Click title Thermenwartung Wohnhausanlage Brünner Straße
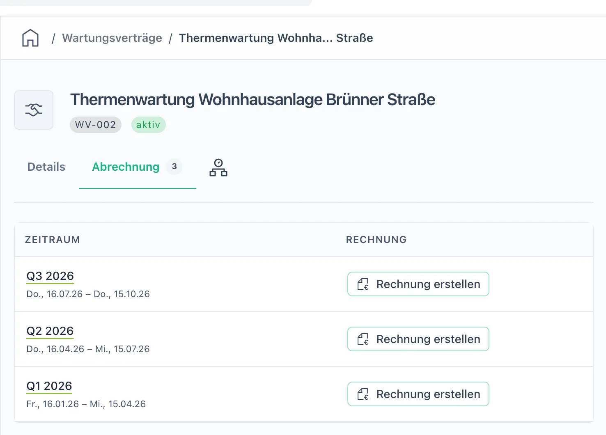Image resolution: width=606 pixels, height=435 pixels. 252,100
